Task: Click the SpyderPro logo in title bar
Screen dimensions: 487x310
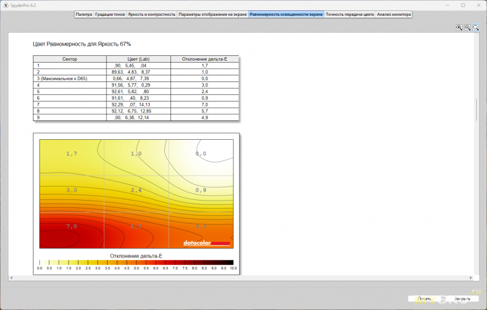Action: 5,5
